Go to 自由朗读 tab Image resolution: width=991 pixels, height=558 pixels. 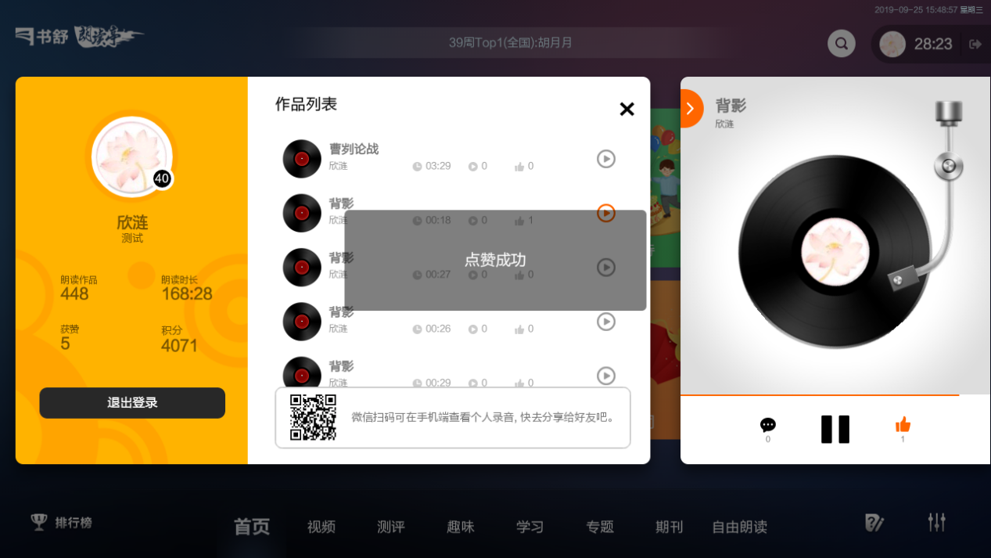[739, 527]
